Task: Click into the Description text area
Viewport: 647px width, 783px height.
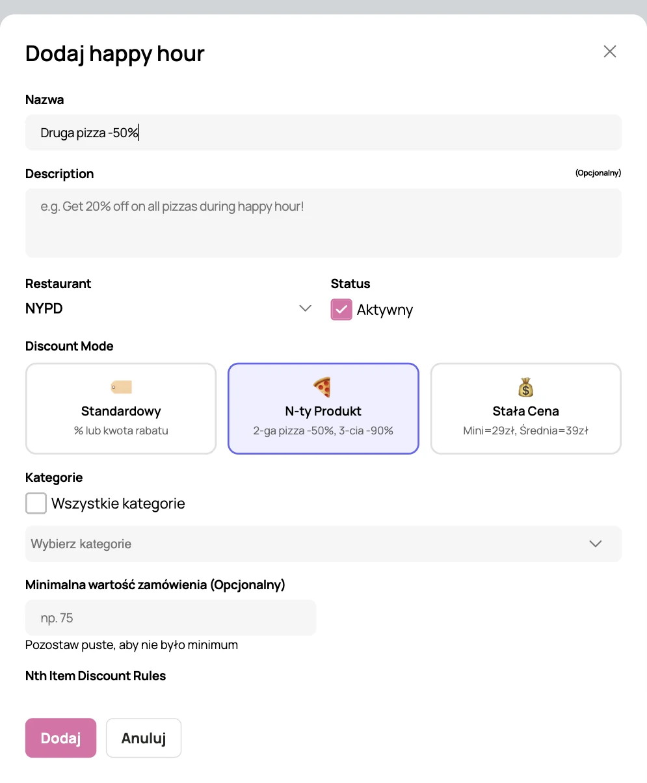Action: point(323,223)
